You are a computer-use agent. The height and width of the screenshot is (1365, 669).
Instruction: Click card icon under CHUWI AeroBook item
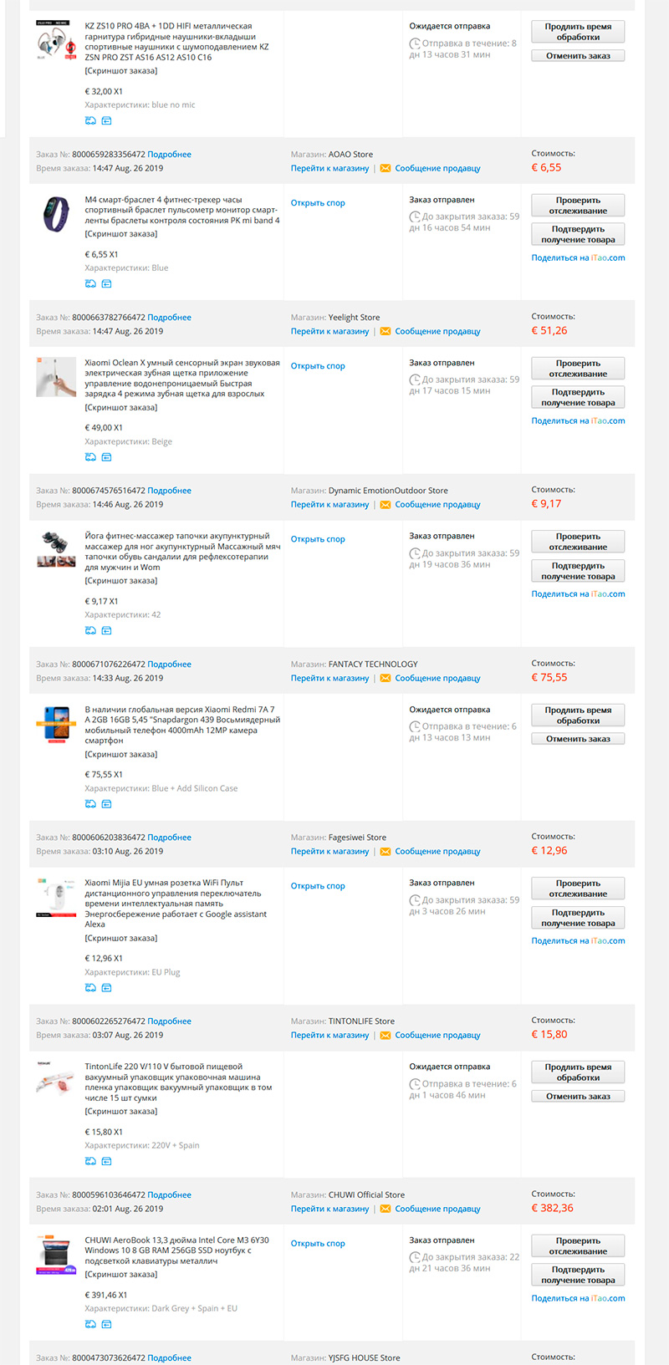tap(106, 1324)
